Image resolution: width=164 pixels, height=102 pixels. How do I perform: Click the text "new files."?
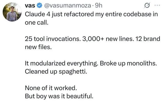[38, 47]
